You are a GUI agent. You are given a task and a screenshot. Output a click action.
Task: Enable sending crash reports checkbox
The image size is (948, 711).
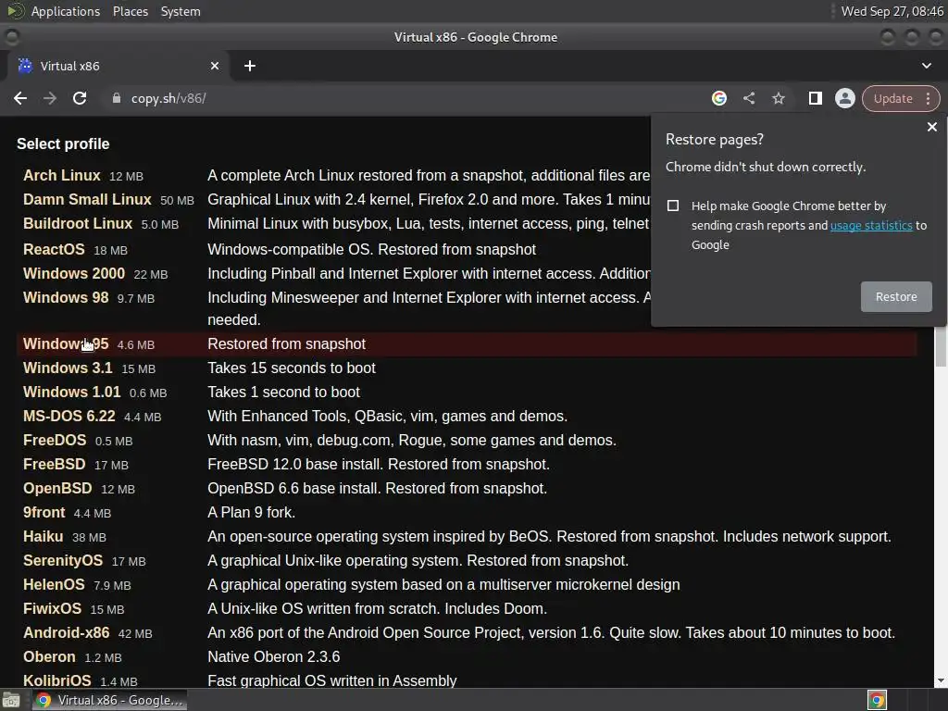coord(673,206)
